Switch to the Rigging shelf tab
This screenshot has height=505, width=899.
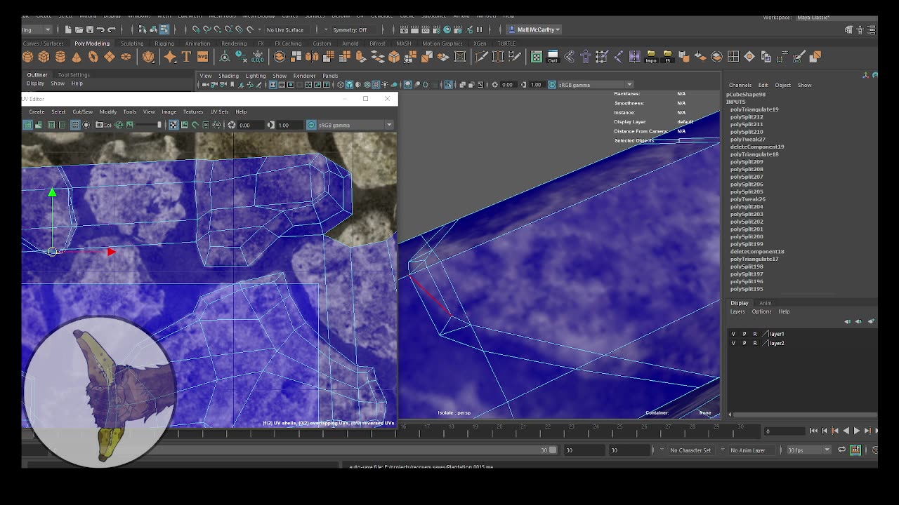coord(164,43)
